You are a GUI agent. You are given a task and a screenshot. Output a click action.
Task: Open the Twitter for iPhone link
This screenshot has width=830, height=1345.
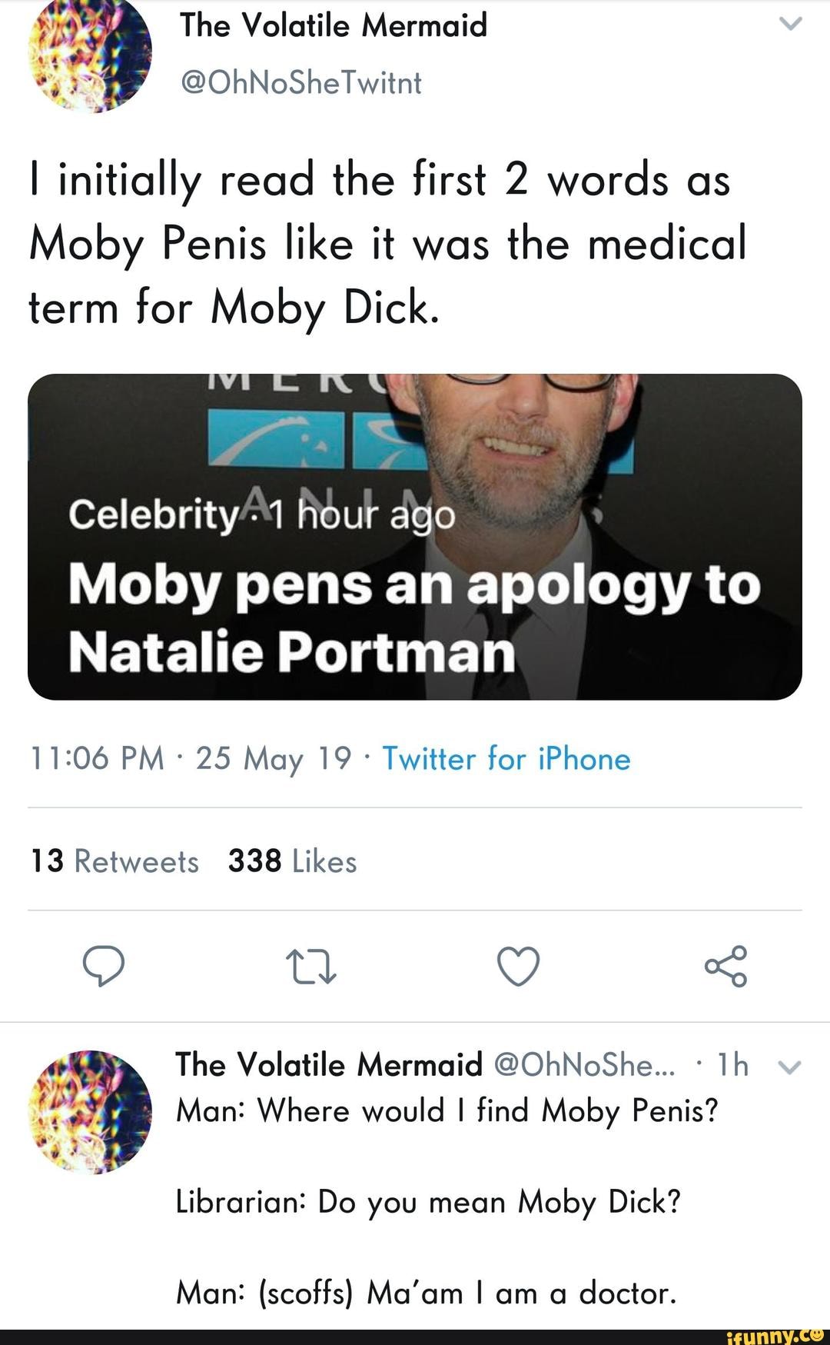(506, 759)
